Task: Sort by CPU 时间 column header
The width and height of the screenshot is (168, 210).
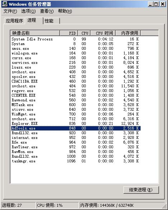Action: click(103, 33)
